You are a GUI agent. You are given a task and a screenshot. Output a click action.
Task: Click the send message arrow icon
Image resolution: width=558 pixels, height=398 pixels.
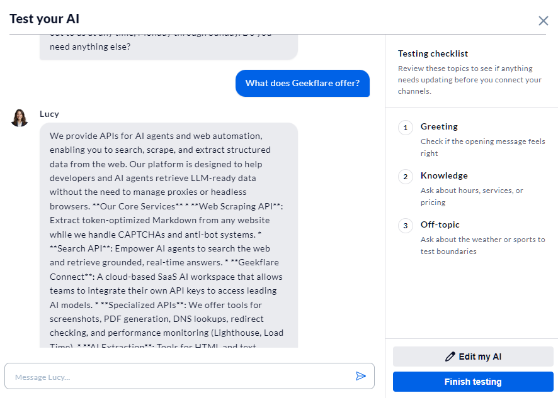(360, 376)
